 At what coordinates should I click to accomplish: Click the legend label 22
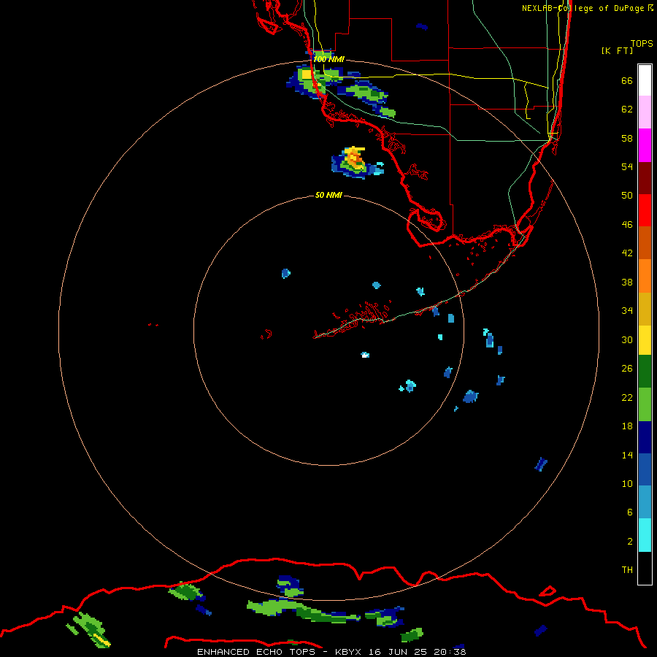[x=627, y=397]
